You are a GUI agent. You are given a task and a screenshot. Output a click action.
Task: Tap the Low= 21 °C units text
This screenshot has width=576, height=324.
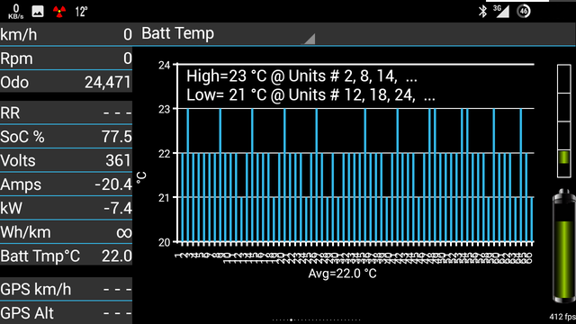click(310, 95)
